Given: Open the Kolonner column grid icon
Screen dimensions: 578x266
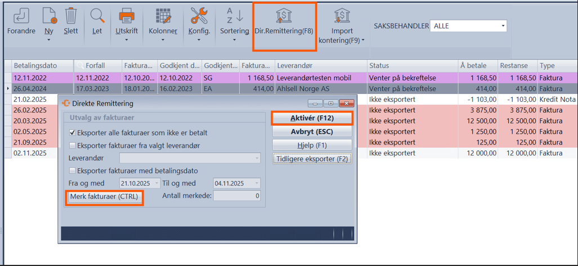Looking at the screenshot, I should click(x=163, y=16).
